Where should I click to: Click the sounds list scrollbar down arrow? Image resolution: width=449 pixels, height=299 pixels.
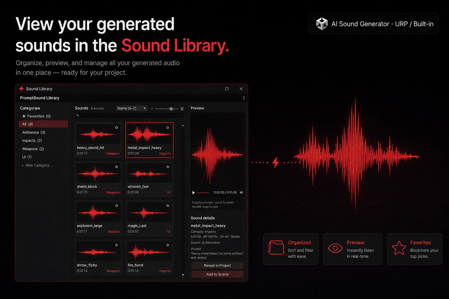[183, 275]
